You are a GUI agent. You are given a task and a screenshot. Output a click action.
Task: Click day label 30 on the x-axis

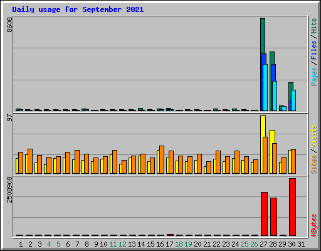292,244
